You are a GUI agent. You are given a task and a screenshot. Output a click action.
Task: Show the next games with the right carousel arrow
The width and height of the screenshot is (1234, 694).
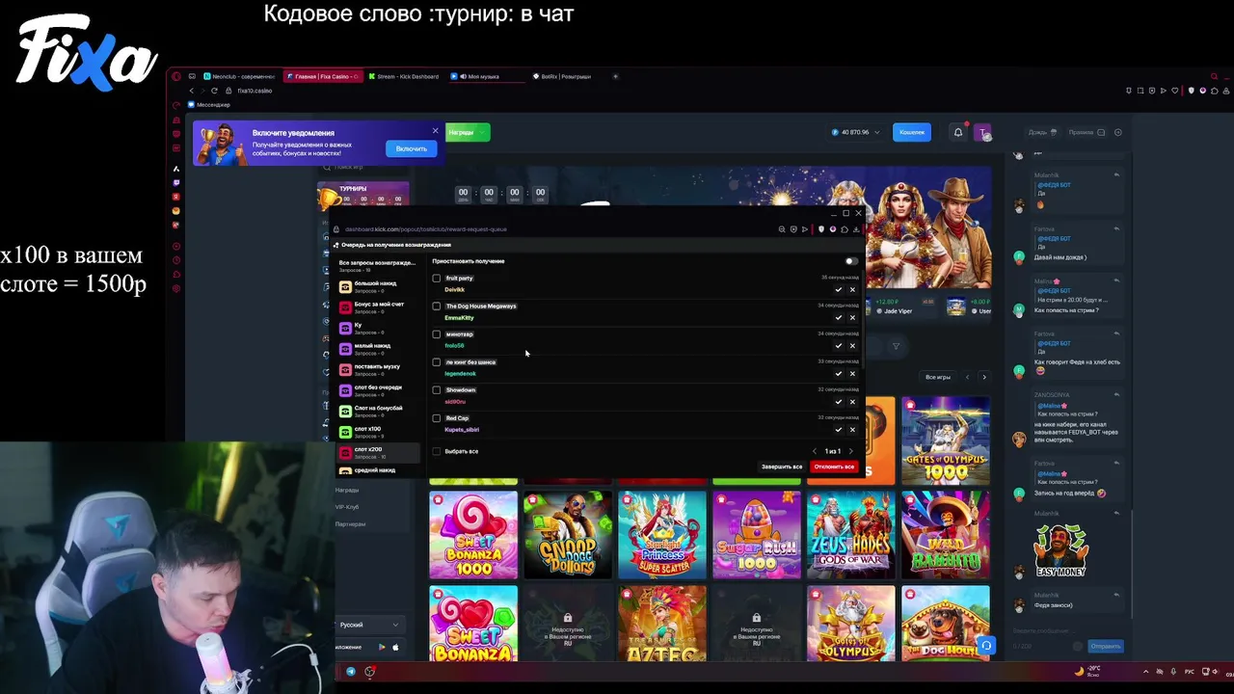983,377
